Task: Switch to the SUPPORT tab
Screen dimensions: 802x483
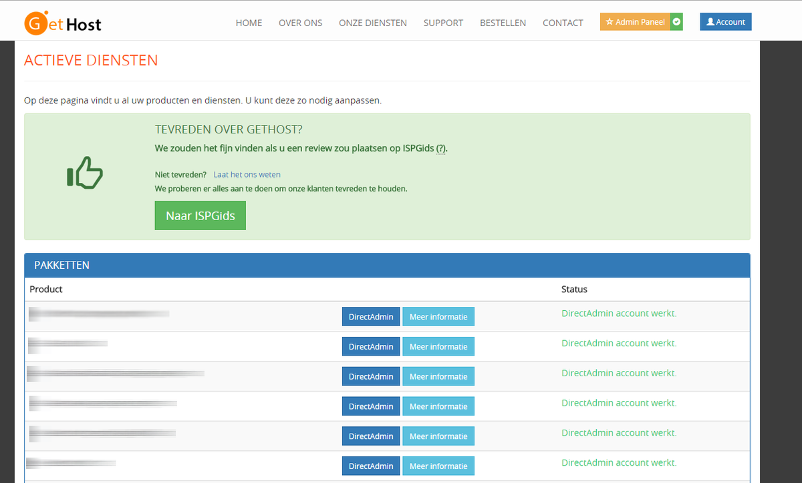Action: coord(443,23)
